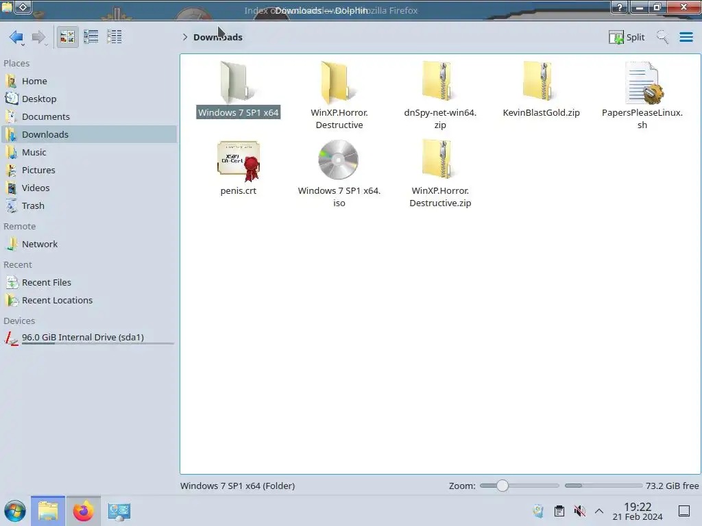Click the Downloads breadcrumb in location bar
702x526 pixels.
tap(217, 37)
